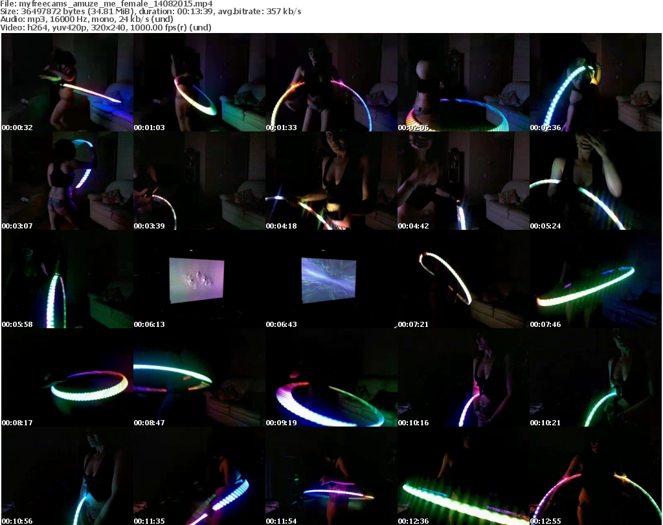Select the projector screen frame at 00:06:13

tap(199, 280)
